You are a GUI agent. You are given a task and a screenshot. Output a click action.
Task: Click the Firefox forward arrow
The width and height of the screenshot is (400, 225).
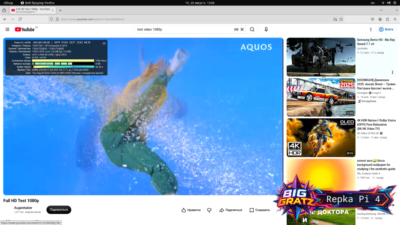pos(12,19)
